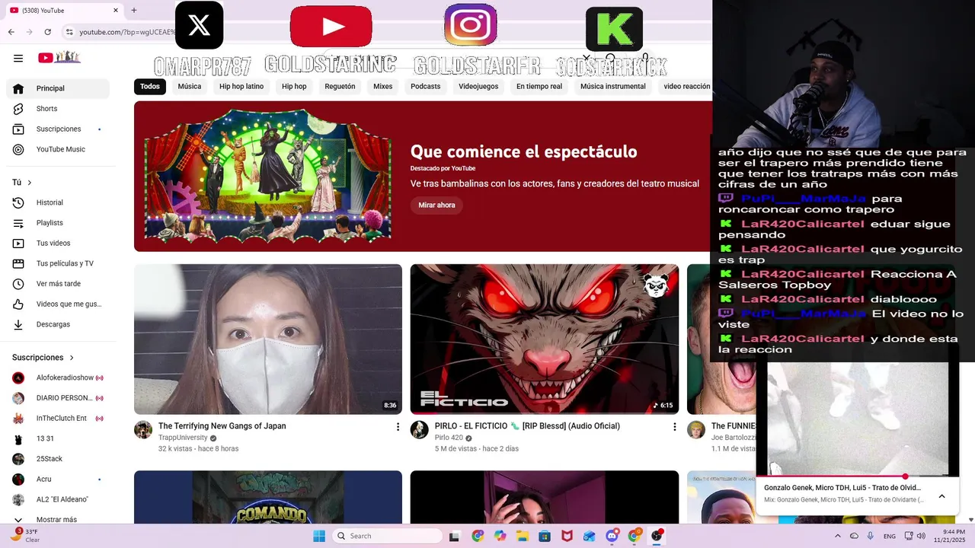975x548 pixels.
Task: Open 25Stack subscription channel
Action: pos(58,459)
